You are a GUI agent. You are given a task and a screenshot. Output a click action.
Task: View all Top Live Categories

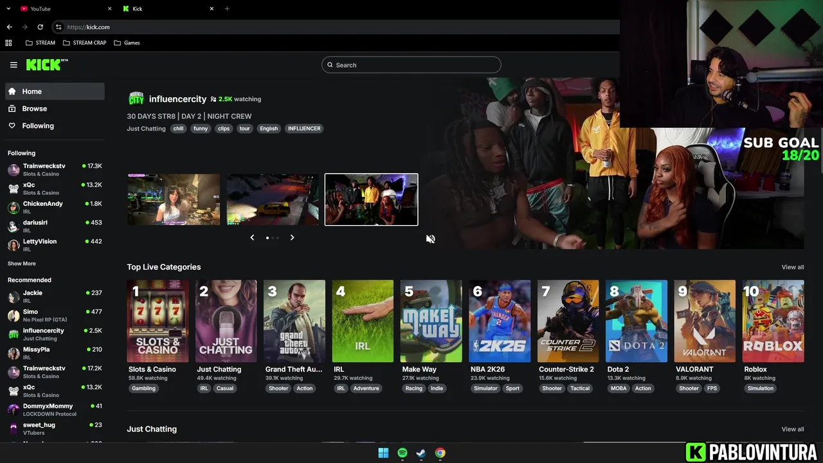[792, 267]
